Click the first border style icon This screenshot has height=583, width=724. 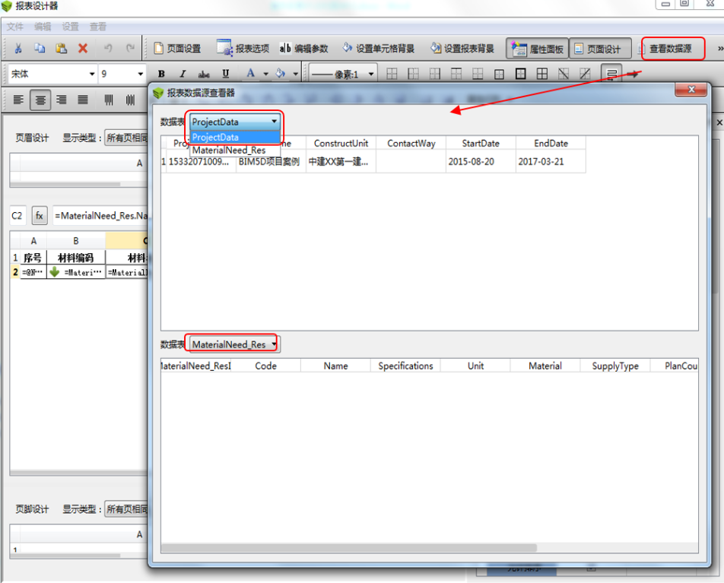[x=392, y=74]
